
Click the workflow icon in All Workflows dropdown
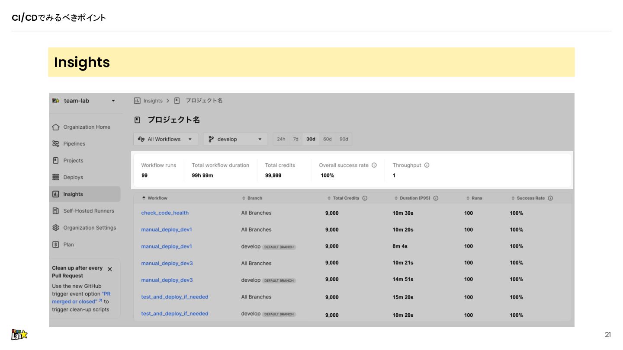(141, 139)
